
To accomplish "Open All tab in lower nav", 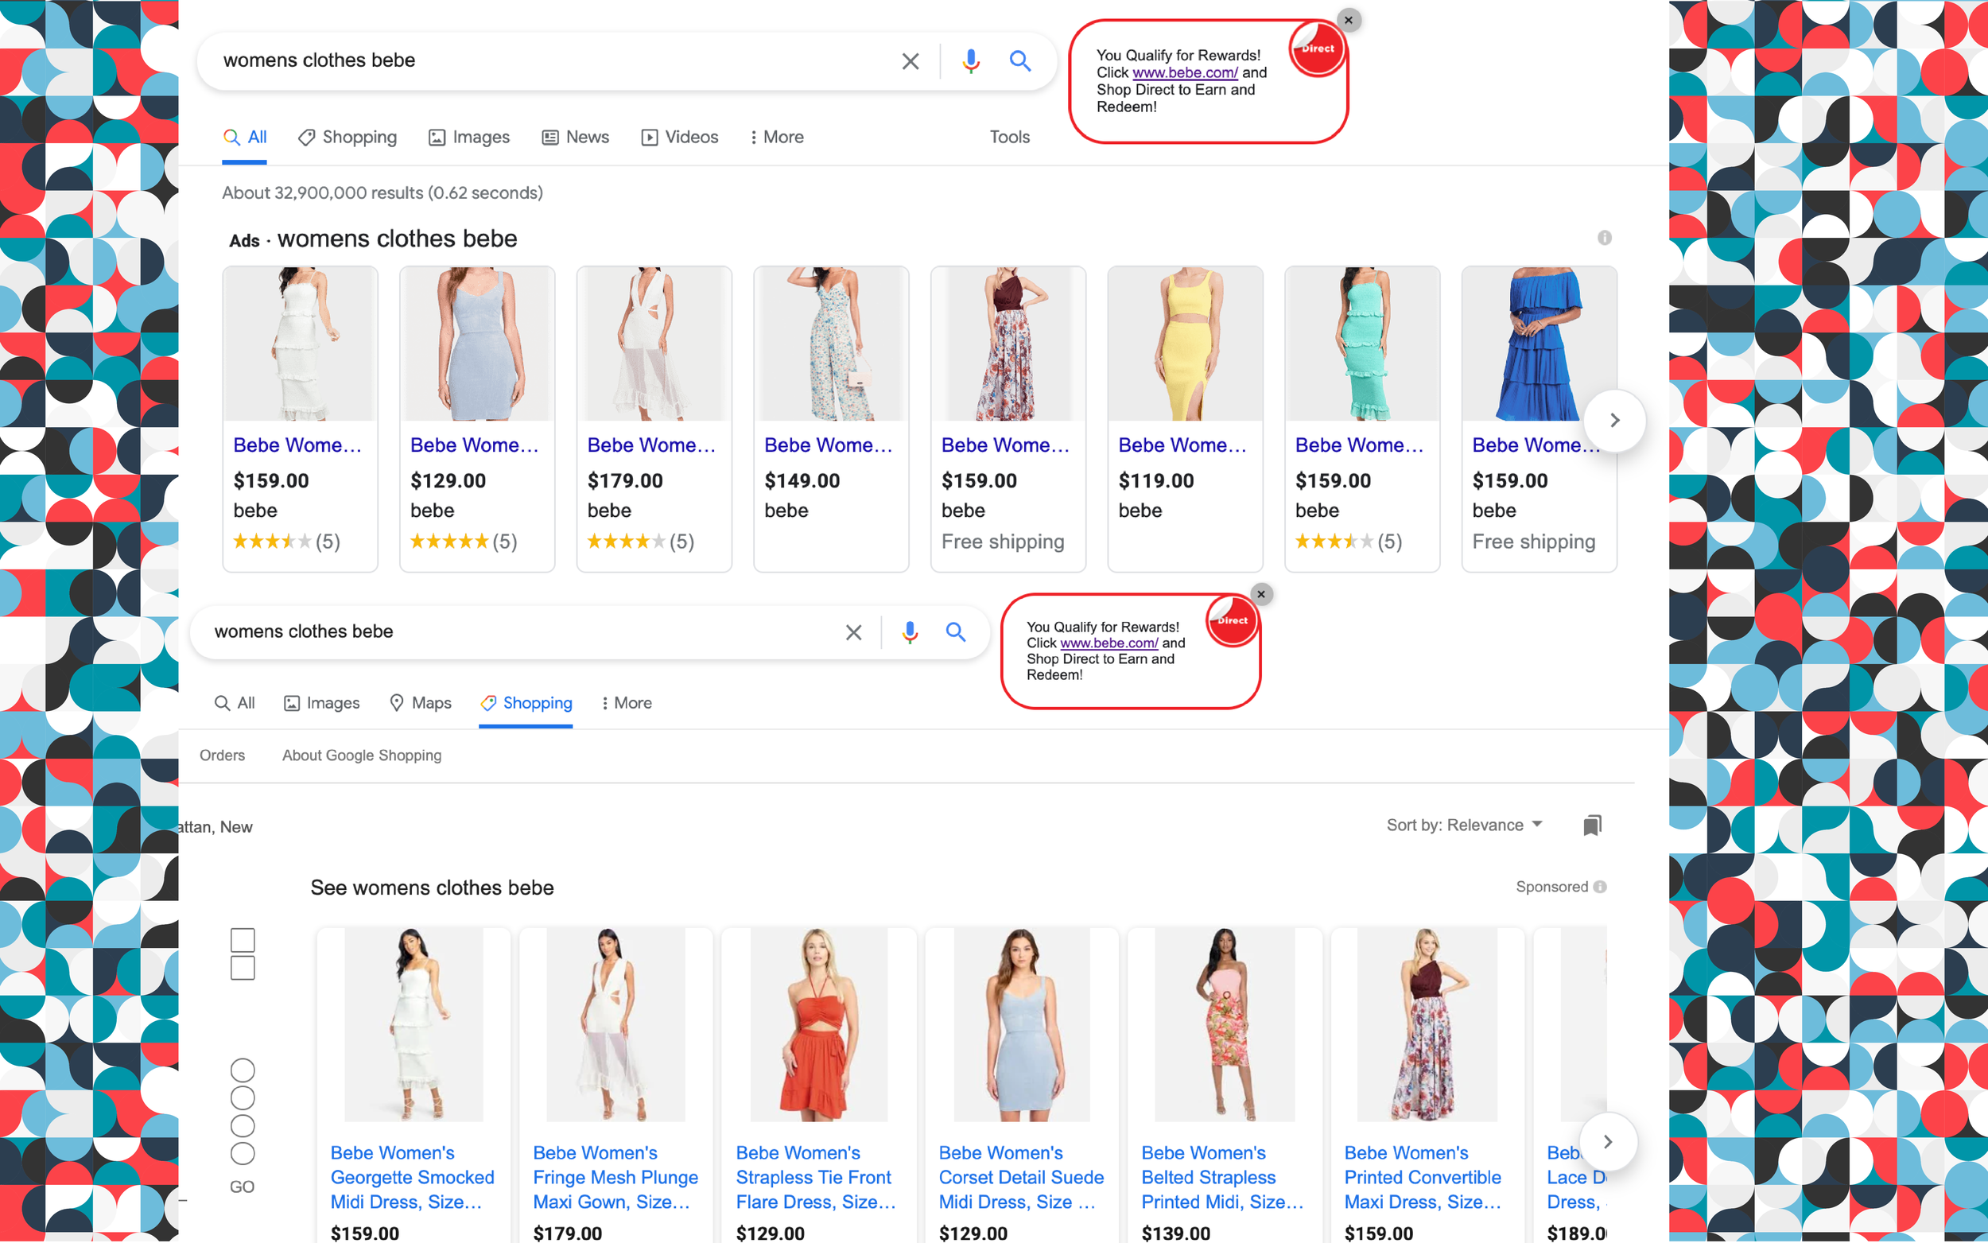I will 235,703.
